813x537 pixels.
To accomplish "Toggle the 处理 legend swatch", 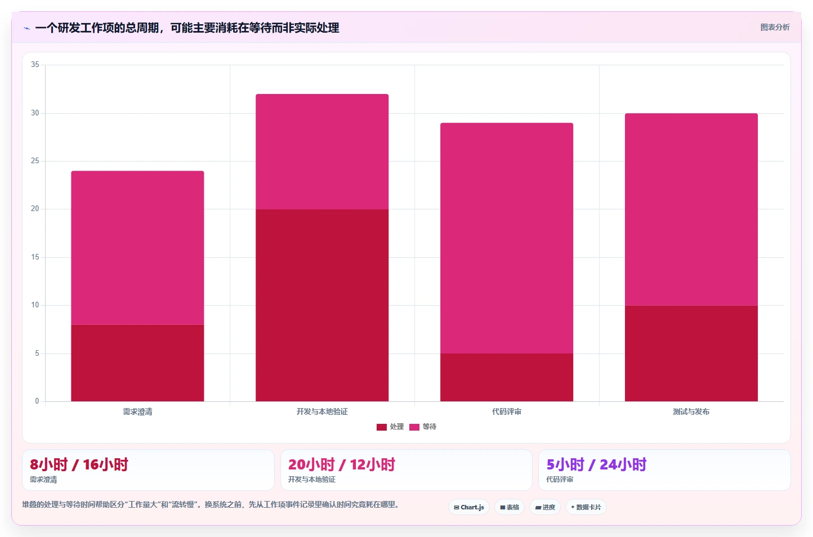I will pos(382,427).
